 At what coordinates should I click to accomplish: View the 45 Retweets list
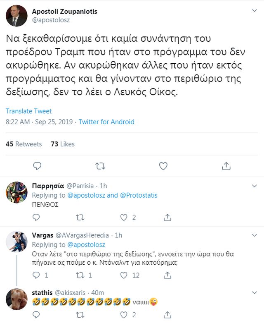click(24, 144)
